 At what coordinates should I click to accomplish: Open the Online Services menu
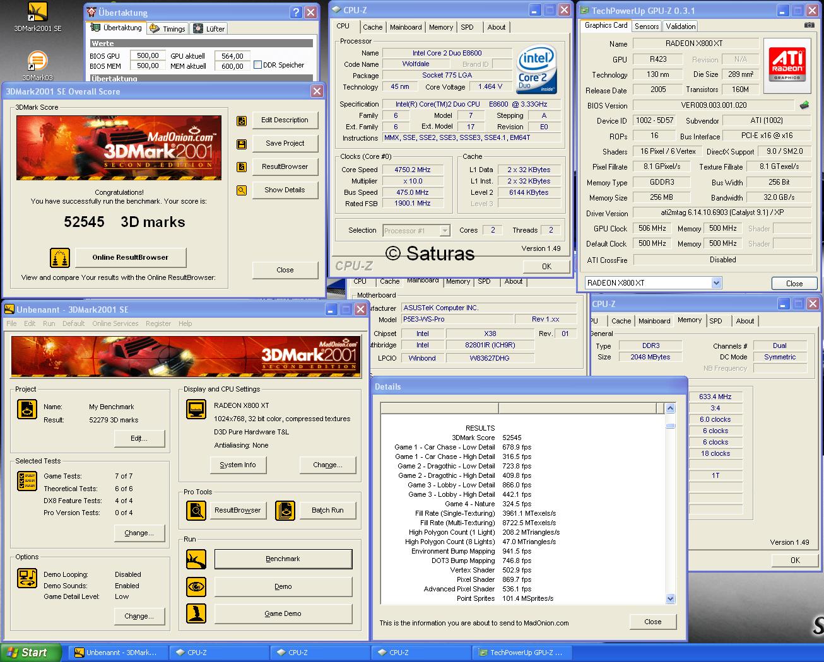point(115,323)
